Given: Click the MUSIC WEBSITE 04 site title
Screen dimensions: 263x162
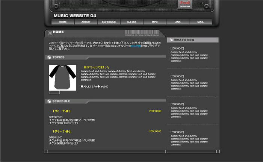Looking at the screenshot, I should tap(75, 16).
